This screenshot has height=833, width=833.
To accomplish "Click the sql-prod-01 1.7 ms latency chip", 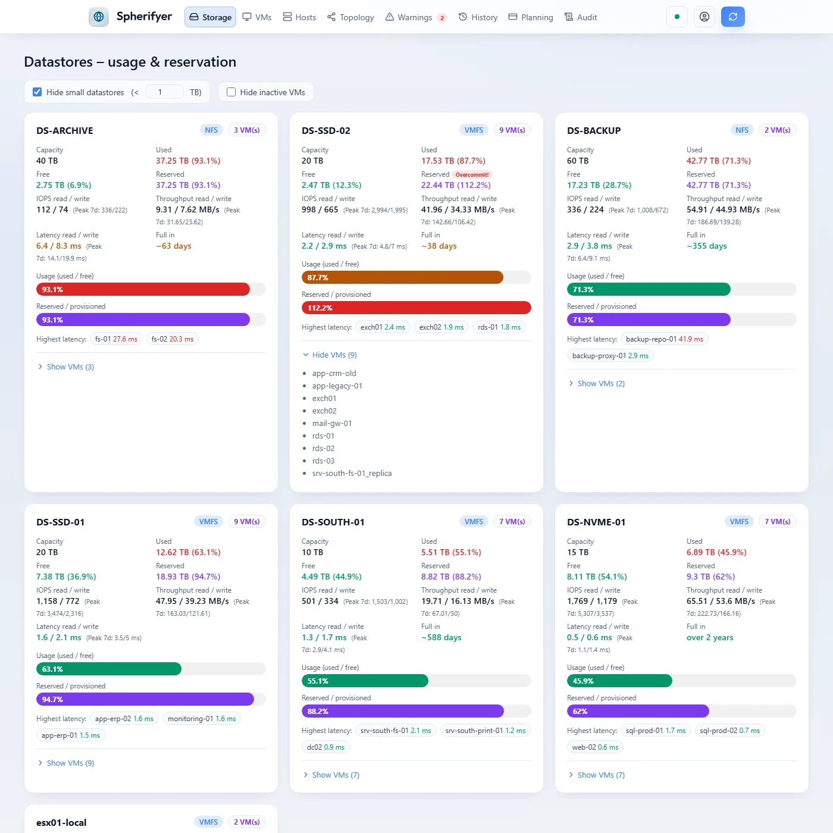I will [x=656, y=731].
